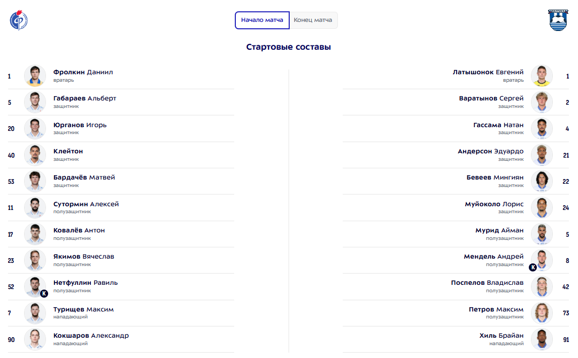Open Сутормин Алексей's player link
The image size is (578, 358).
(86, 204)
